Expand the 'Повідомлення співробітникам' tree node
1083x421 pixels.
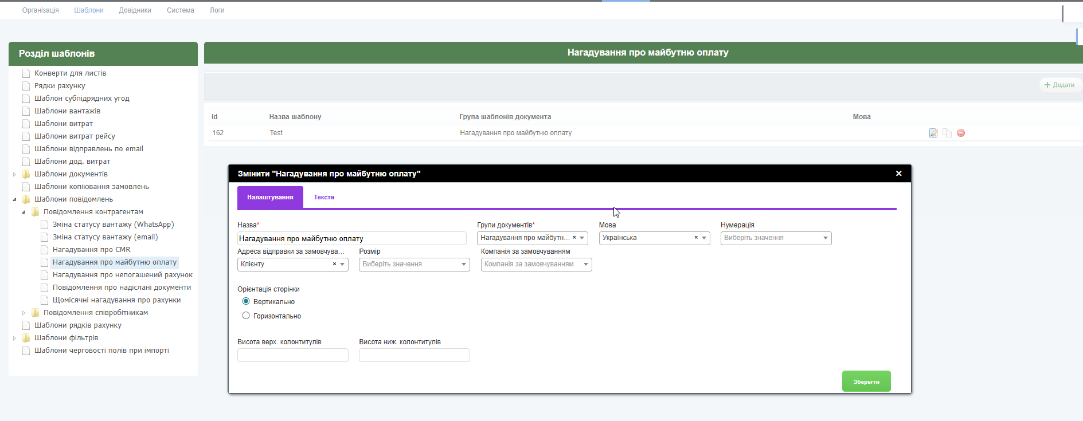click(x=24, y=313)
